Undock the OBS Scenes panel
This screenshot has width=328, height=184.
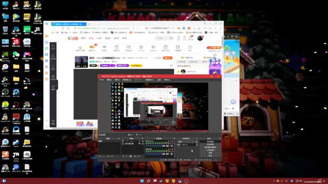tap(119, 139)
